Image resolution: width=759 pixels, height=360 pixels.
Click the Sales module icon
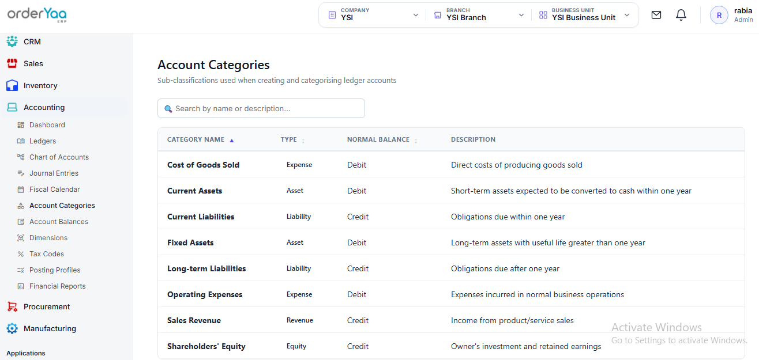(x=12, y=63)
